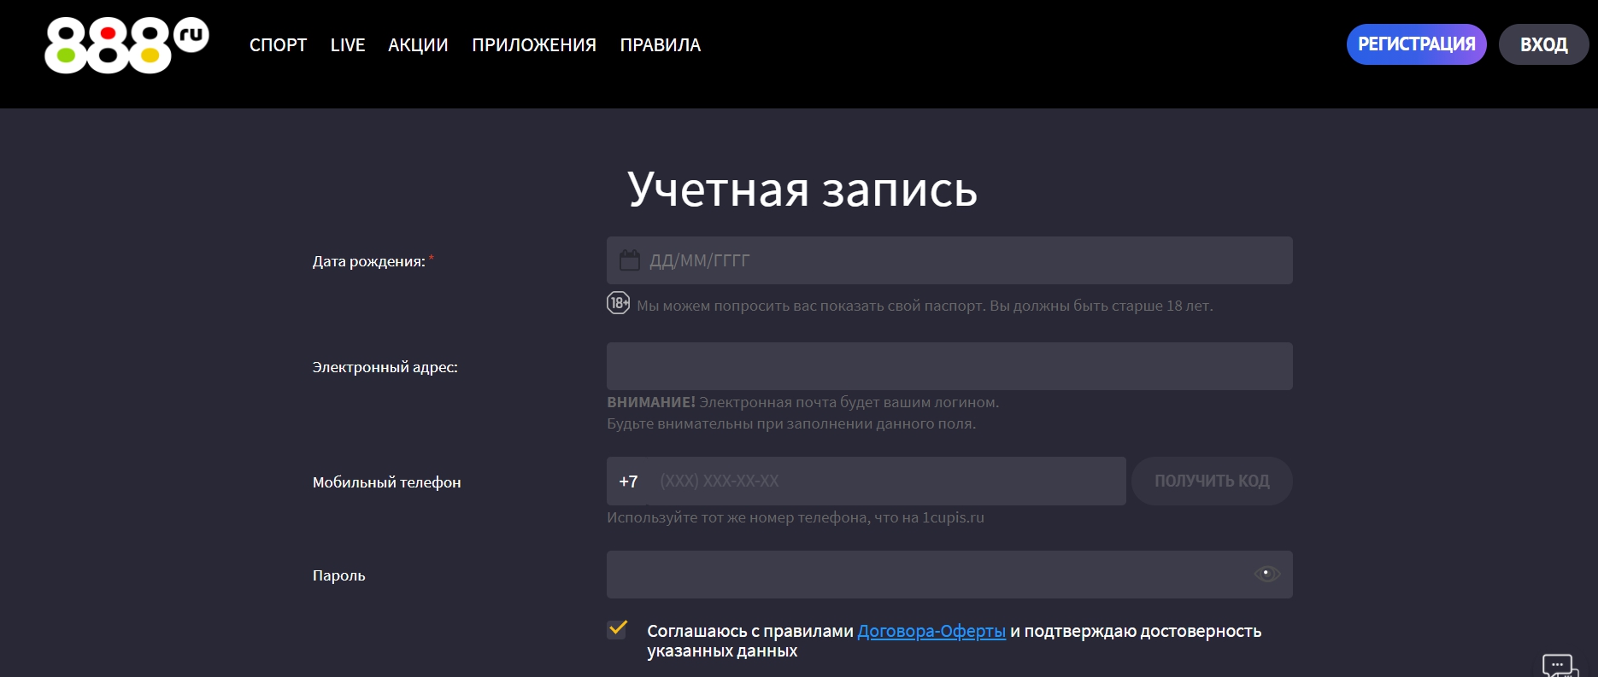Click the ПОЛУЧИТЬ КОД button
The width and height of the screenshot is (1598, 677).
pyautogui.click(x=1212, y=481)
